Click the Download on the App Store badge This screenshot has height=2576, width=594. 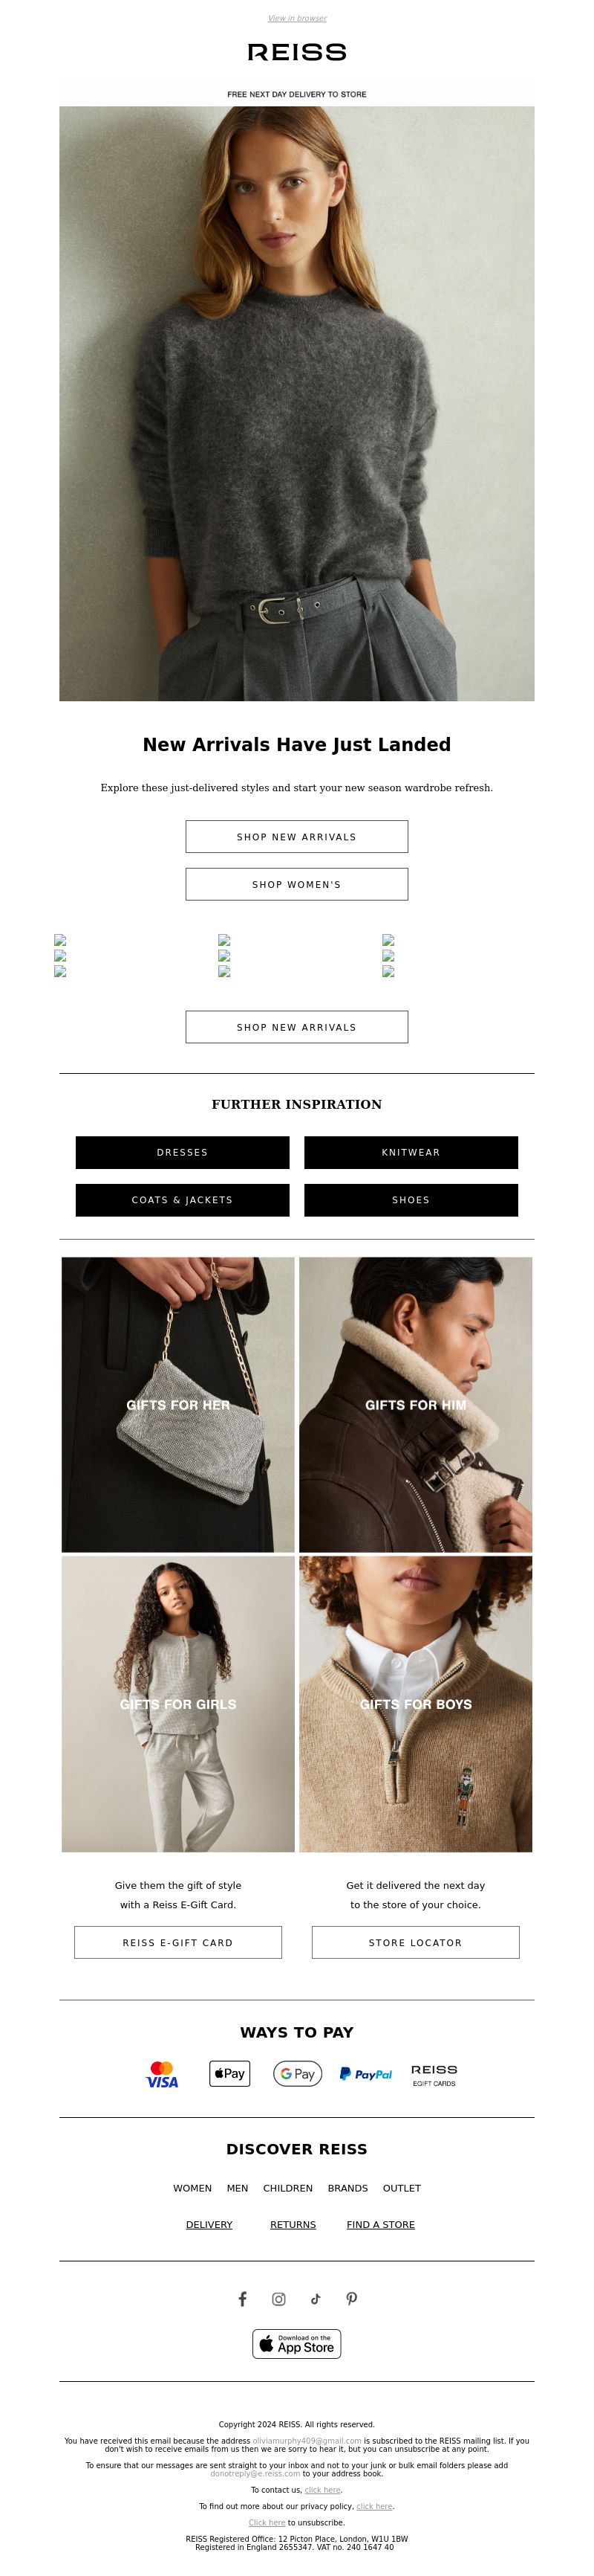coord(296,2343)
